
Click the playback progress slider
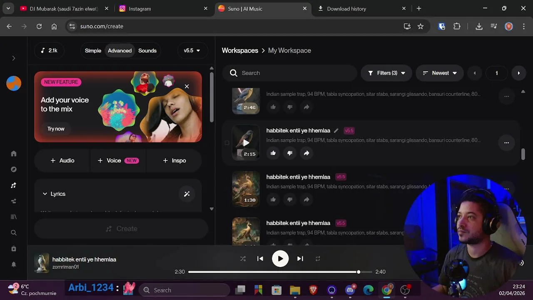280,272
